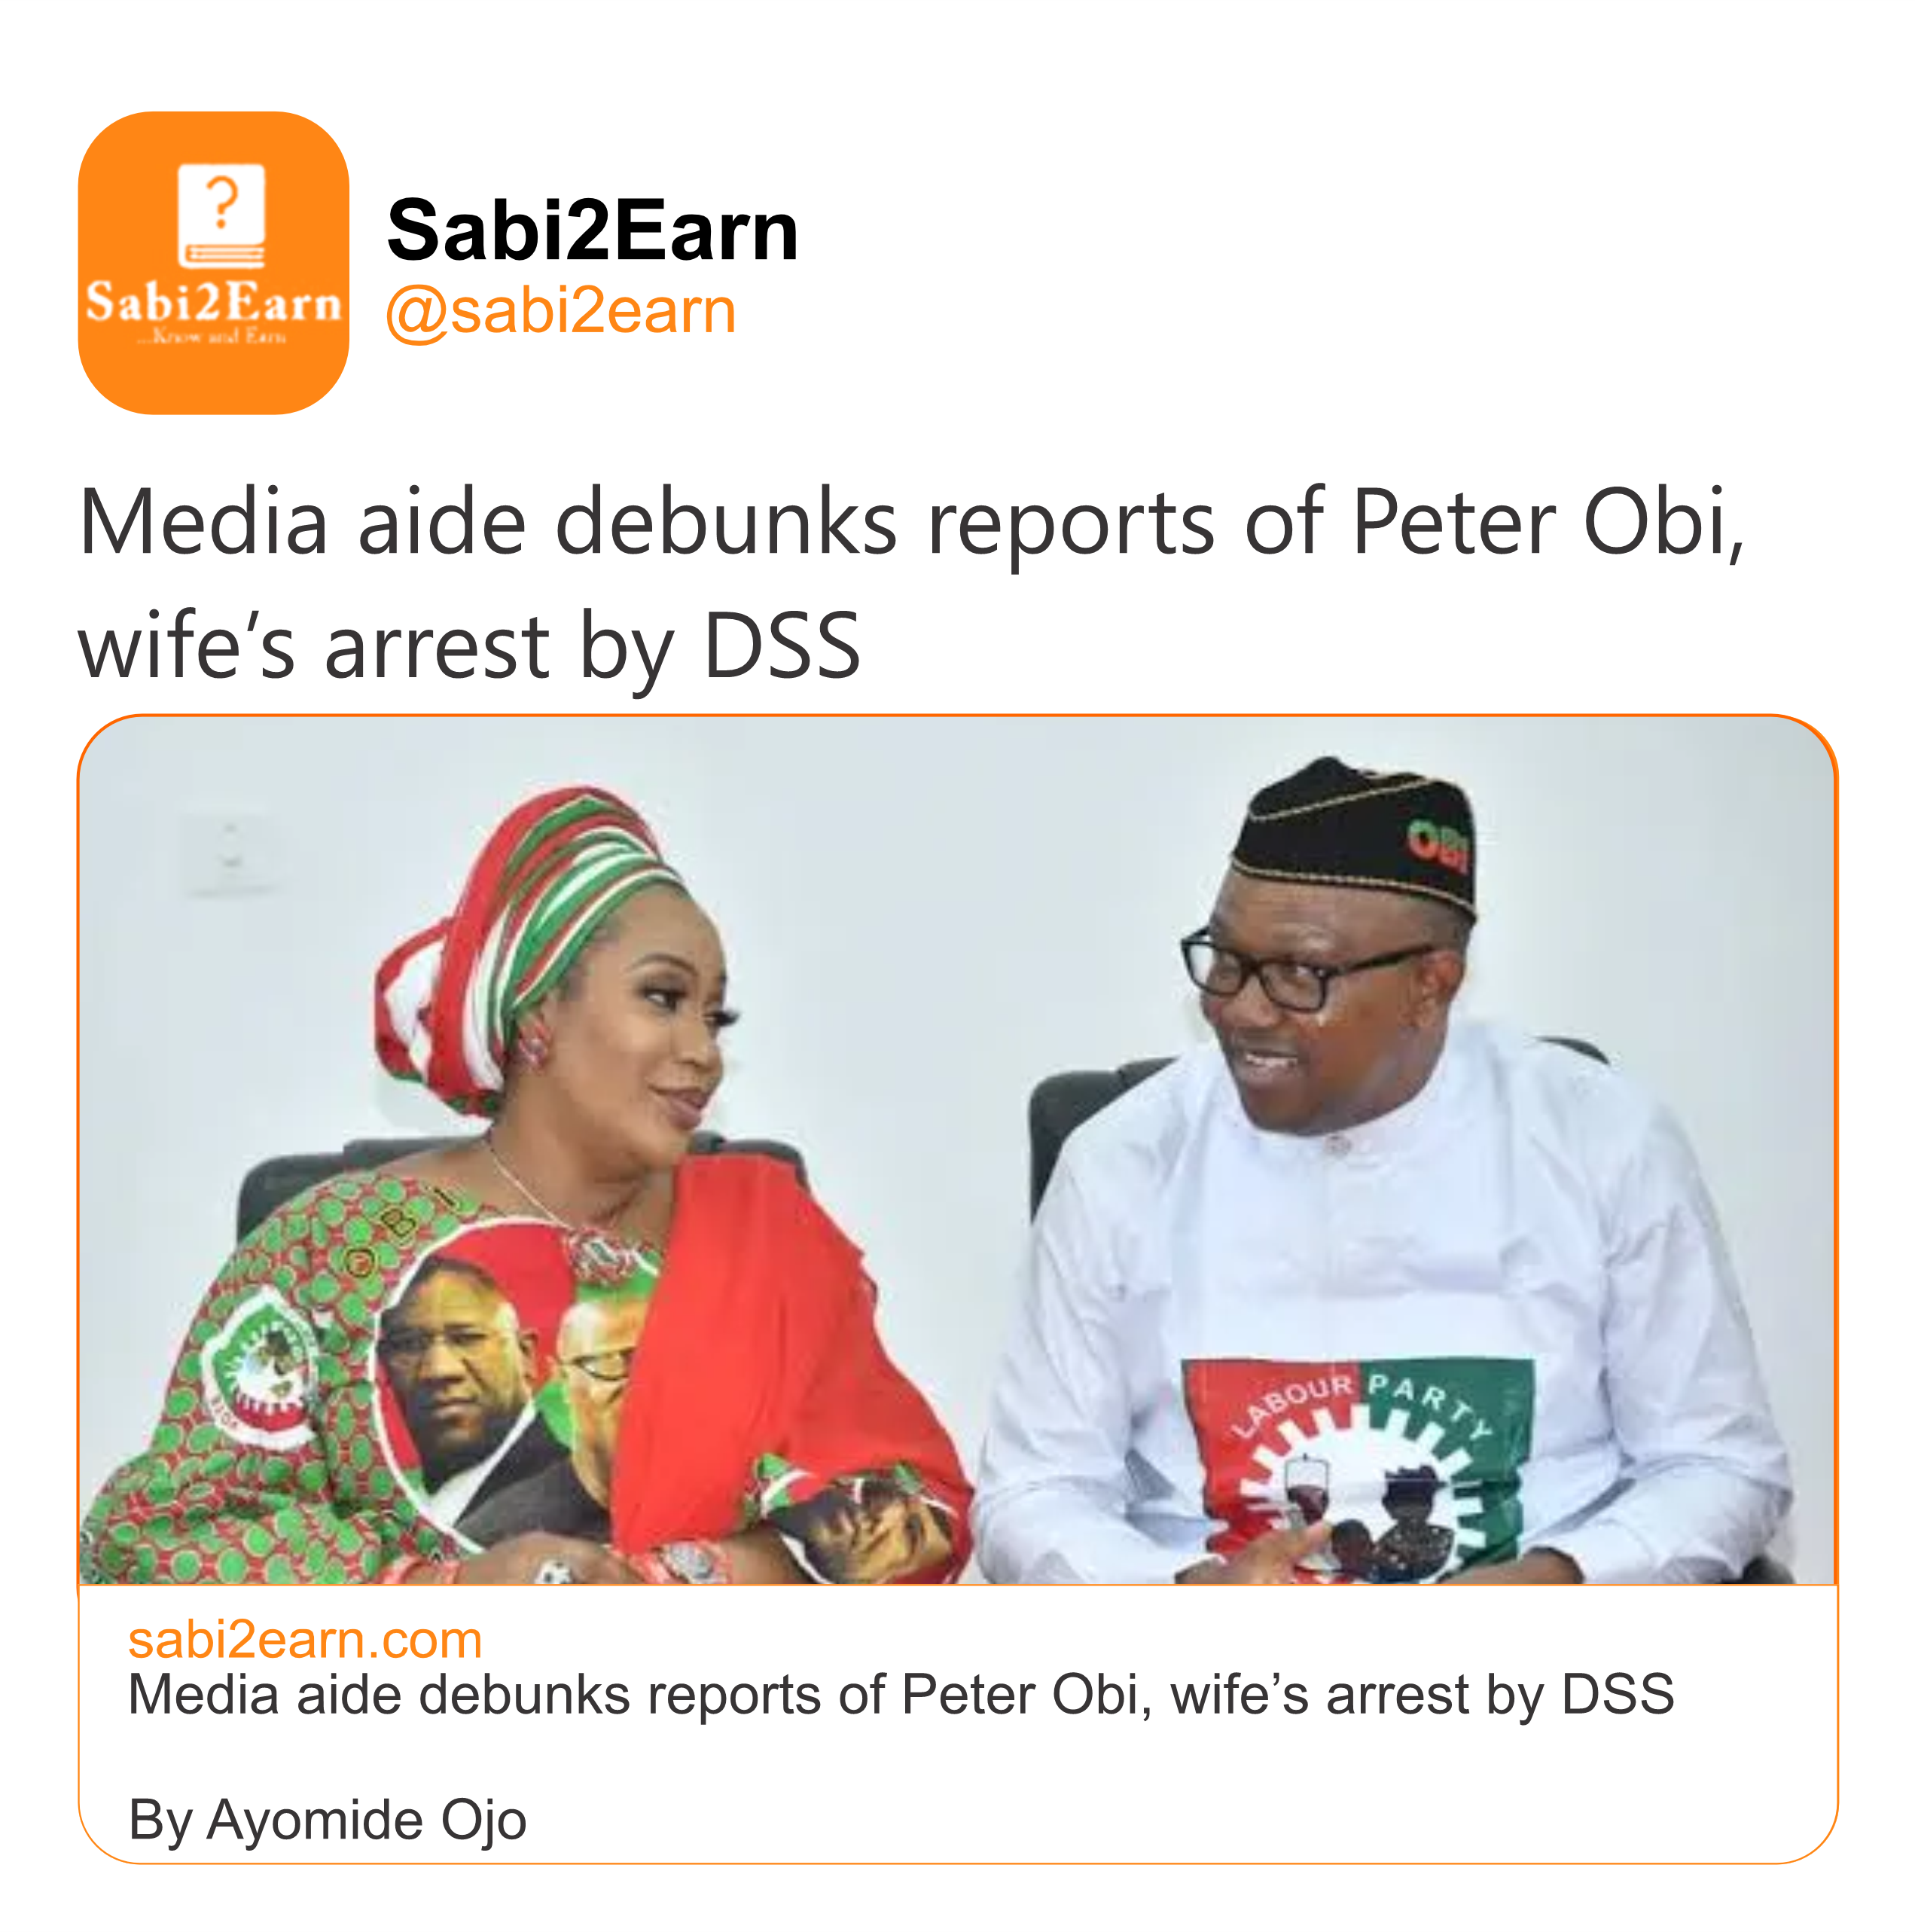The height and width of the screenshot is (1932, 1915).
Task: Click the 'By Ayomide Ojo' byline
Action: (327, 1818)
